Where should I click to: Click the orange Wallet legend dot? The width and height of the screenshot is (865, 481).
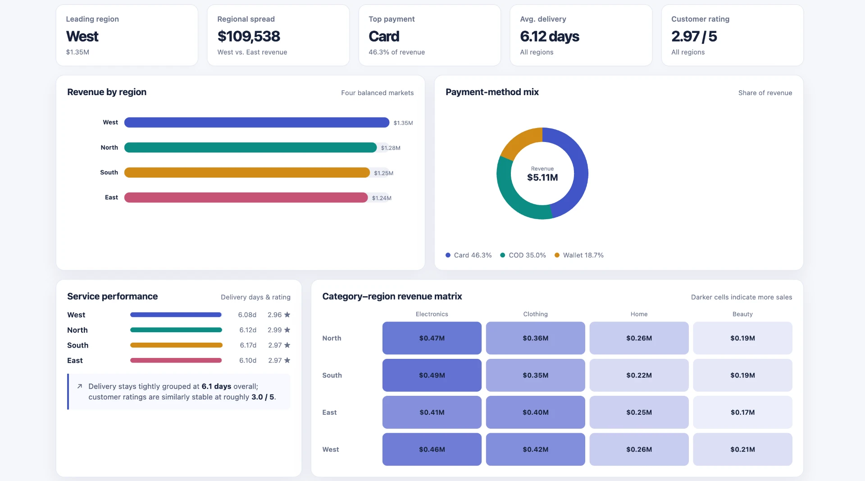point(557,255)
